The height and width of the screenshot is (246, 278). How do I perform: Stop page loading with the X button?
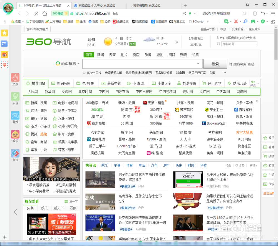[x=36, y=13]
